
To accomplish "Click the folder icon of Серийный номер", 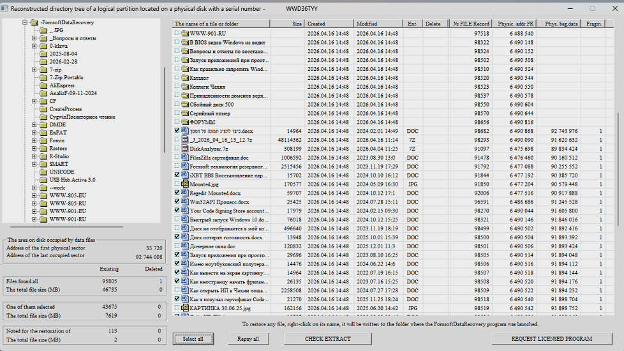I will [x=185, y=113].
